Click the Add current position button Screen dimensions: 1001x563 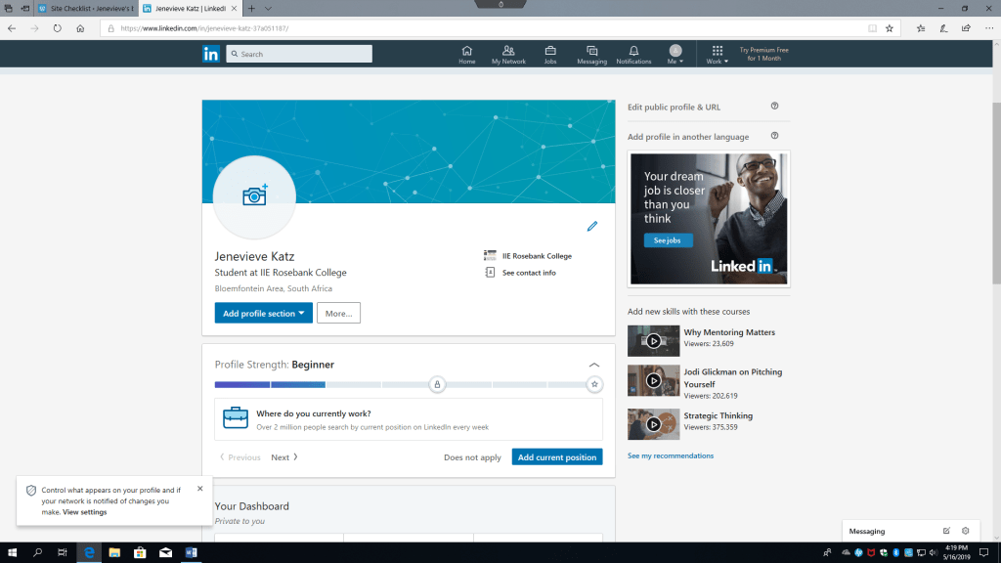[x=557, y=457]
